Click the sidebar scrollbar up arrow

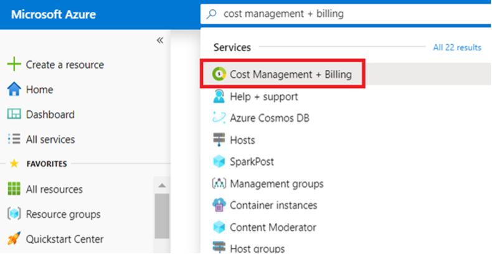(162, 186)
